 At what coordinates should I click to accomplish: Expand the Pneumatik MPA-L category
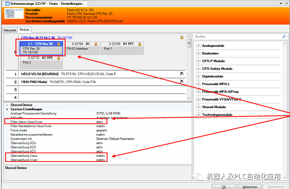click(198, 84)
